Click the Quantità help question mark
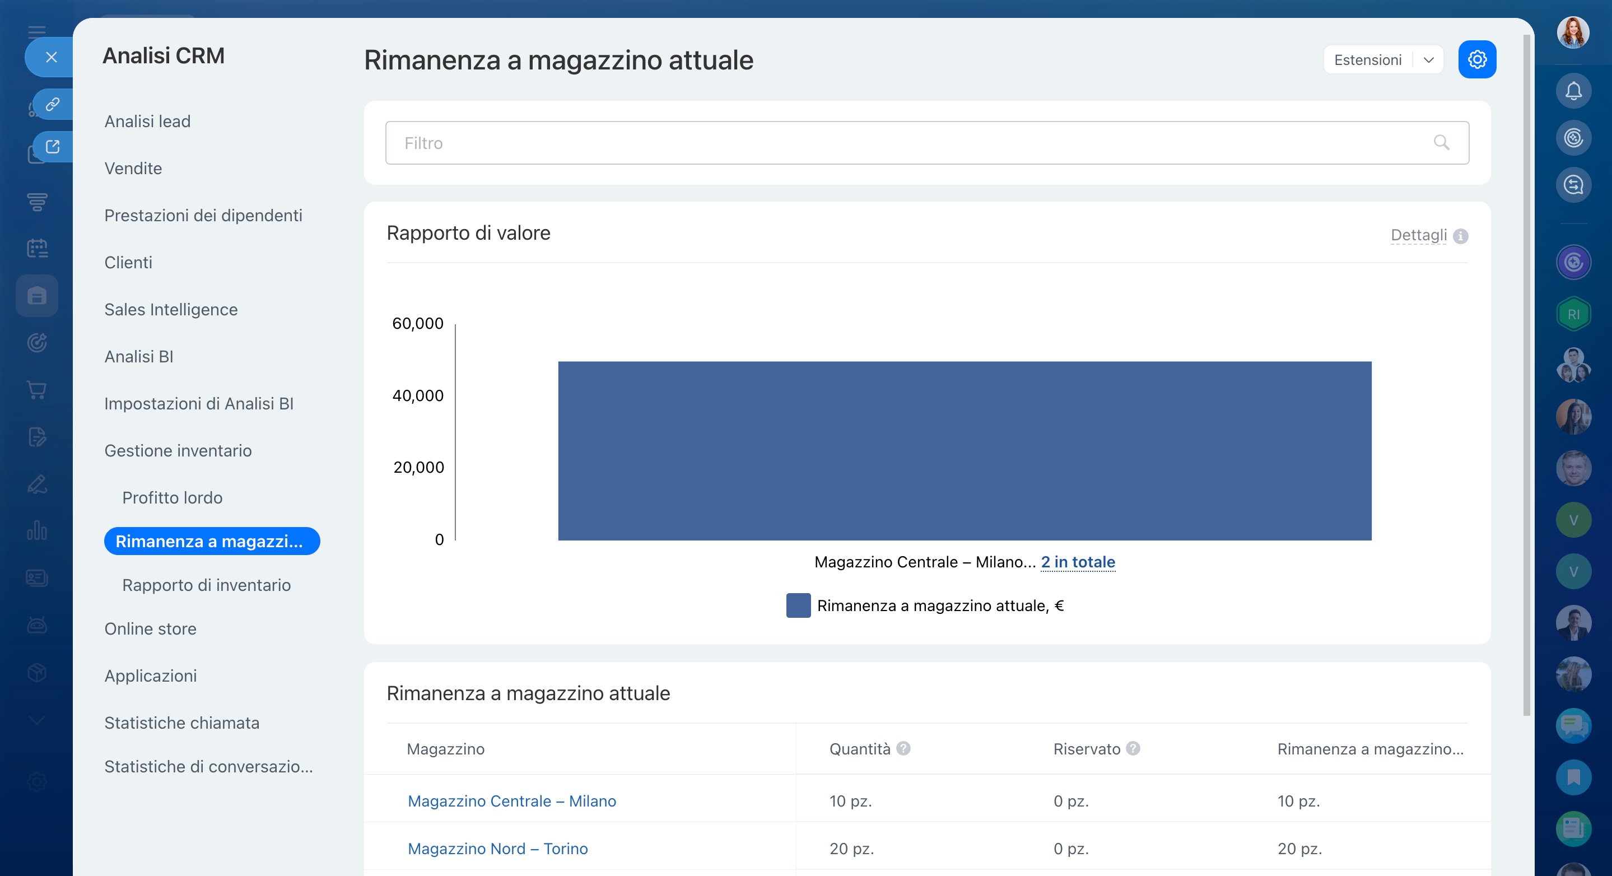This screenshot has height=876, width=1612. pos(903,748)
